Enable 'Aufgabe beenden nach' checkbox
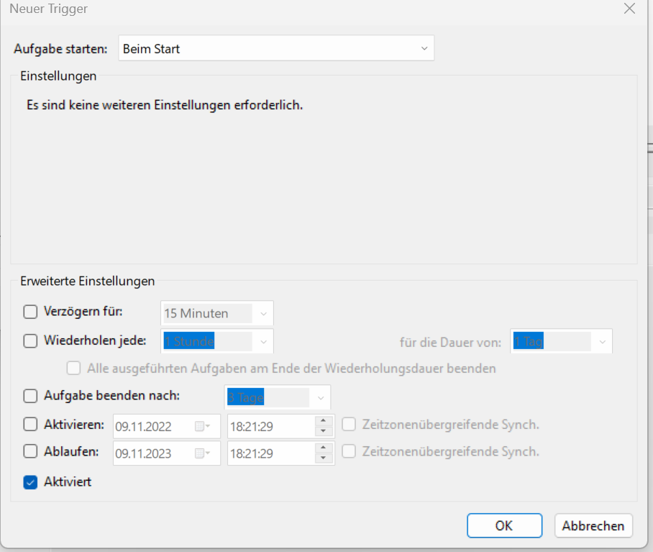This screenshot has width=653, height=552. point(30,396)
